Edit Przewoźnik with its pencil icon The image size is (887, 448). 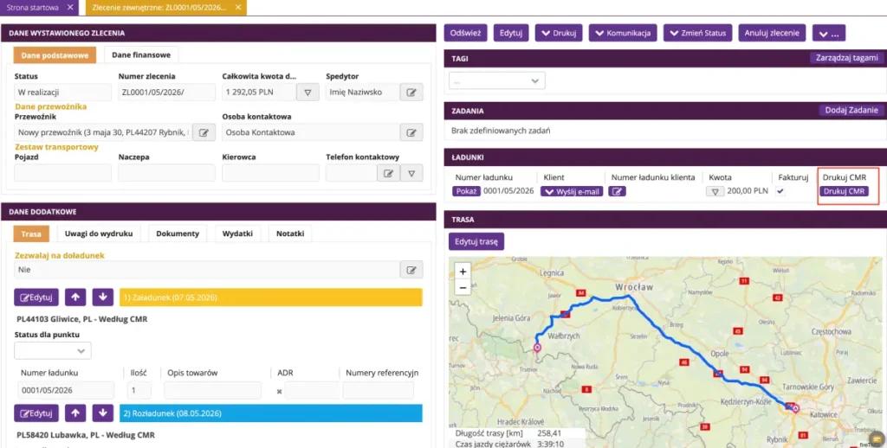click(204, 132)
